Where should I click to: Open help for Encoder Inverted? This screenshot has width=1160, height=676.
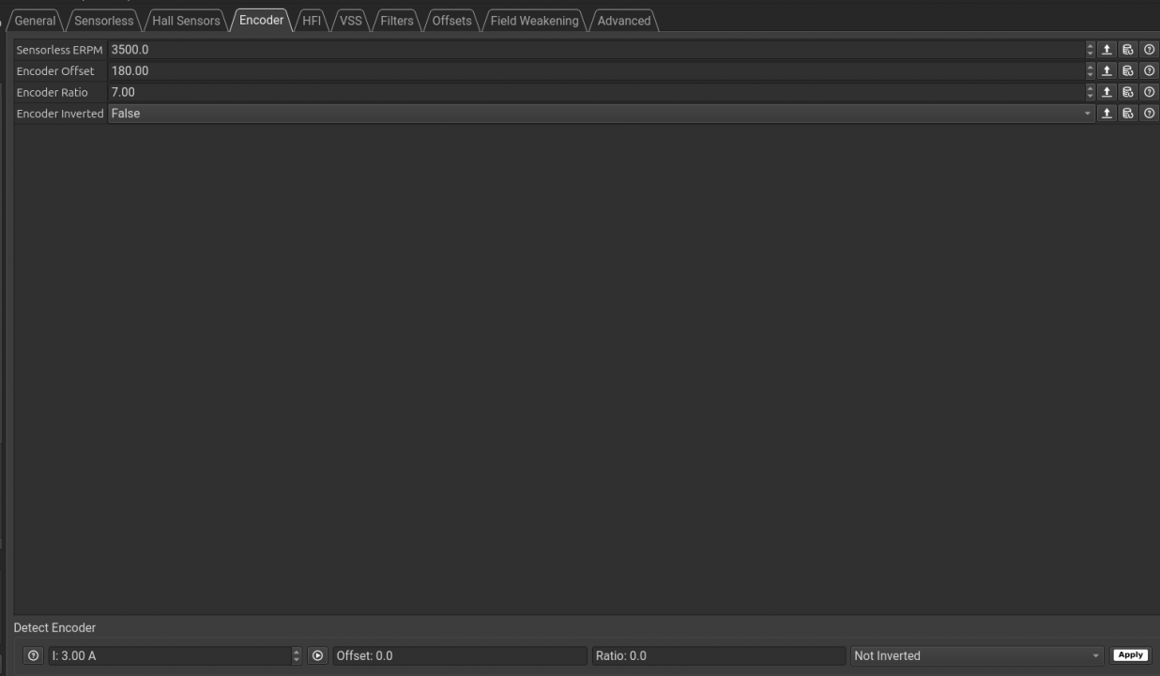click(x=1149, y=114)
